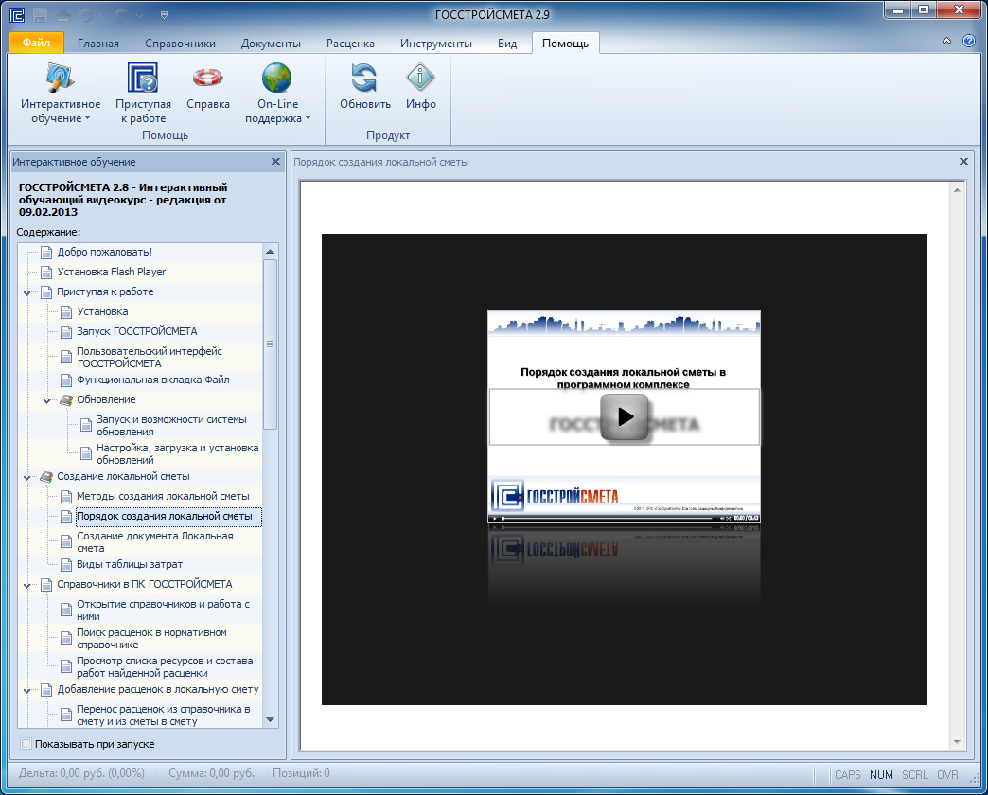Click the Save floppy icon in quick access

(41, 14)
